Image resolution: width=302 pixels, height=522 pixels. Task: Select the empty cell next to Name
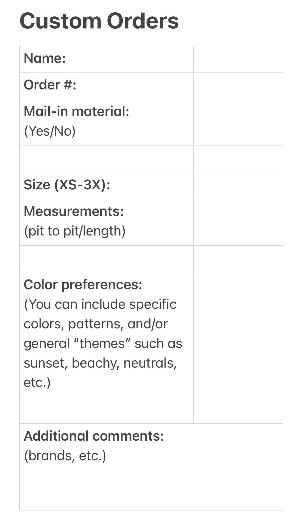pos(238,59)
